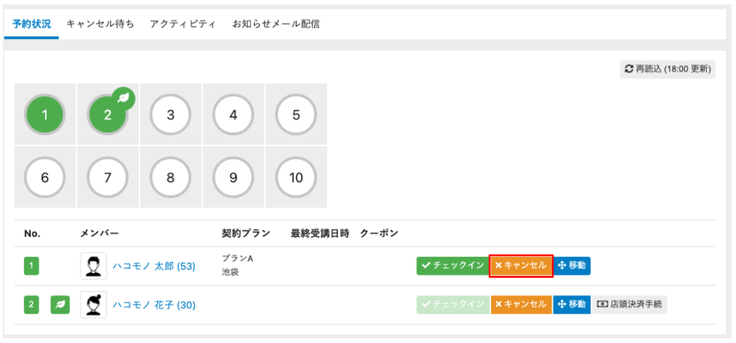Select reserved seat number 1
Viewport: 736px width, 343px height.
pyautogui.click(x=45, y=115)
